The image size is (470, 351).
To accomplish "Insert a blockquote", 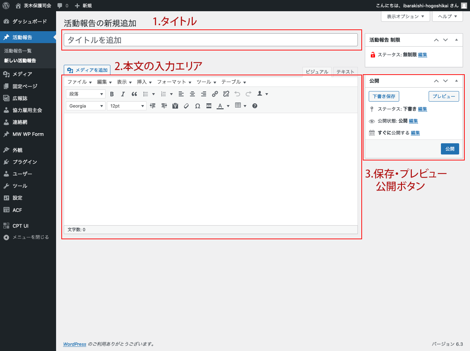I will coord(134,94).
